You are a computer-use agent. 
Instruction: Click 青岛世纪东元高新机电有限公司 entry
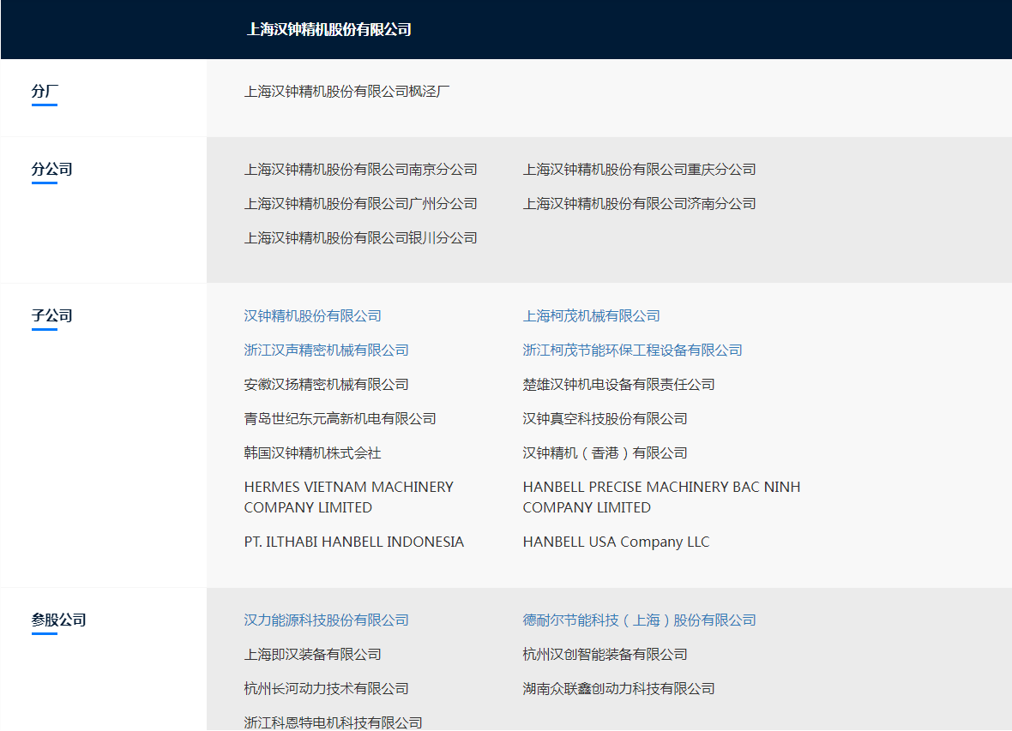click(340, 419)
